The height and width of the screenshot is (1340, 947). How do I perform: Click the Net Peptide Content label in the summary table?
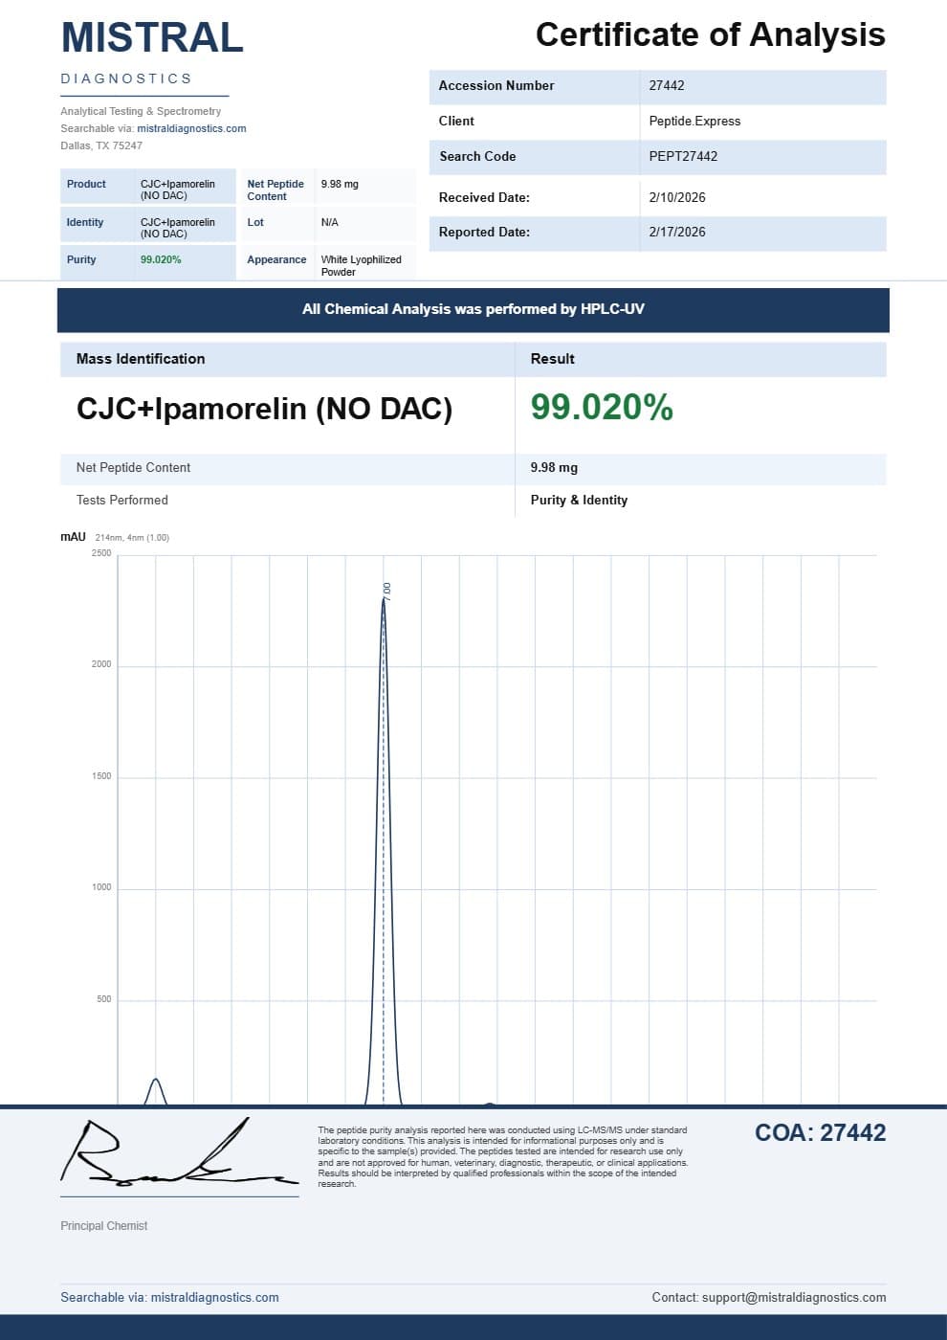(x=275, y=190)
